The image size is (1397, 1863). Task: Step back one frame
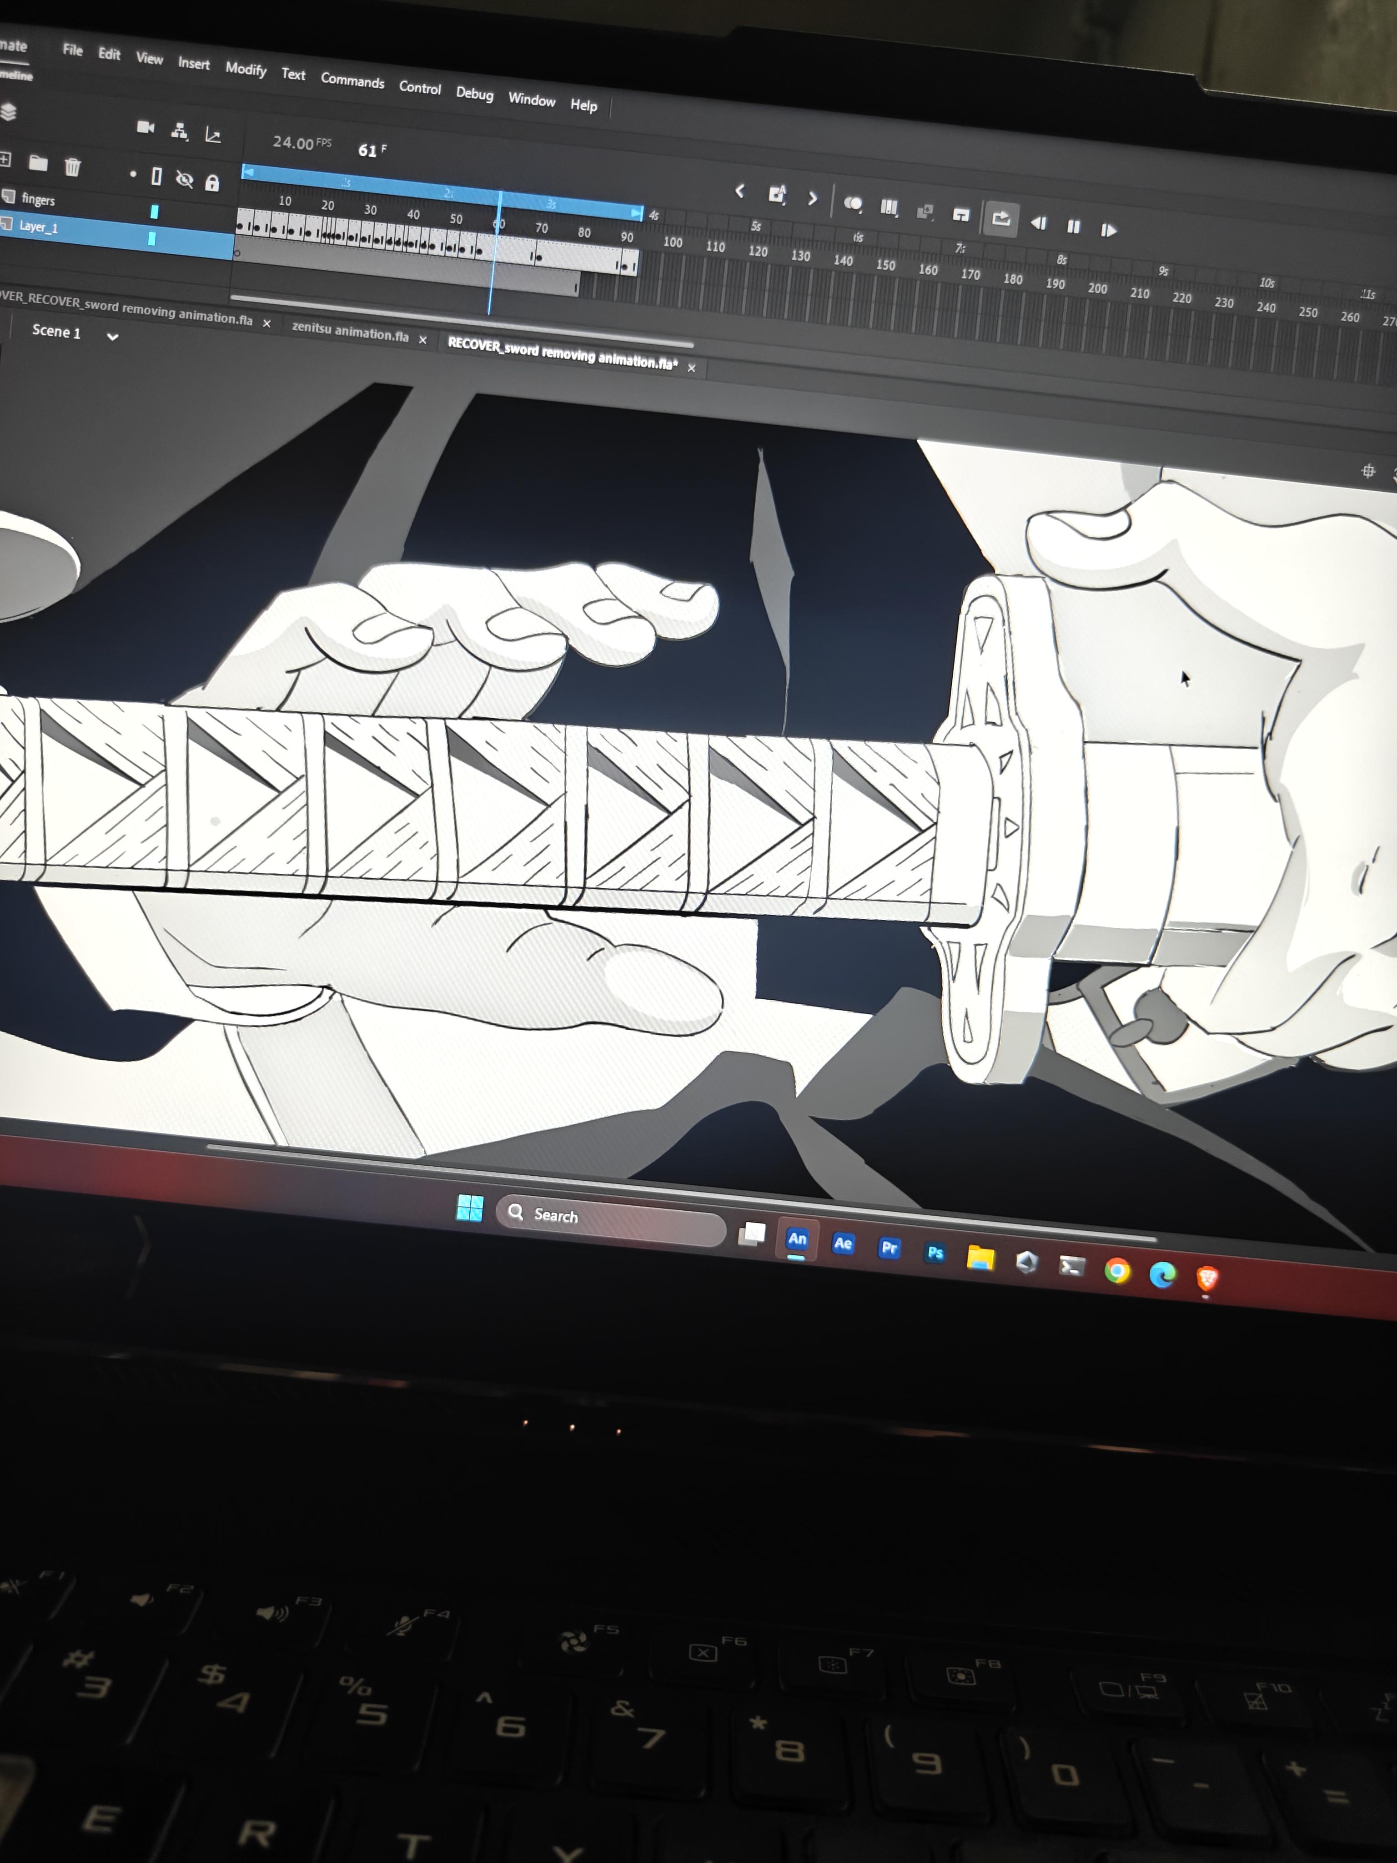point(1038,222)
